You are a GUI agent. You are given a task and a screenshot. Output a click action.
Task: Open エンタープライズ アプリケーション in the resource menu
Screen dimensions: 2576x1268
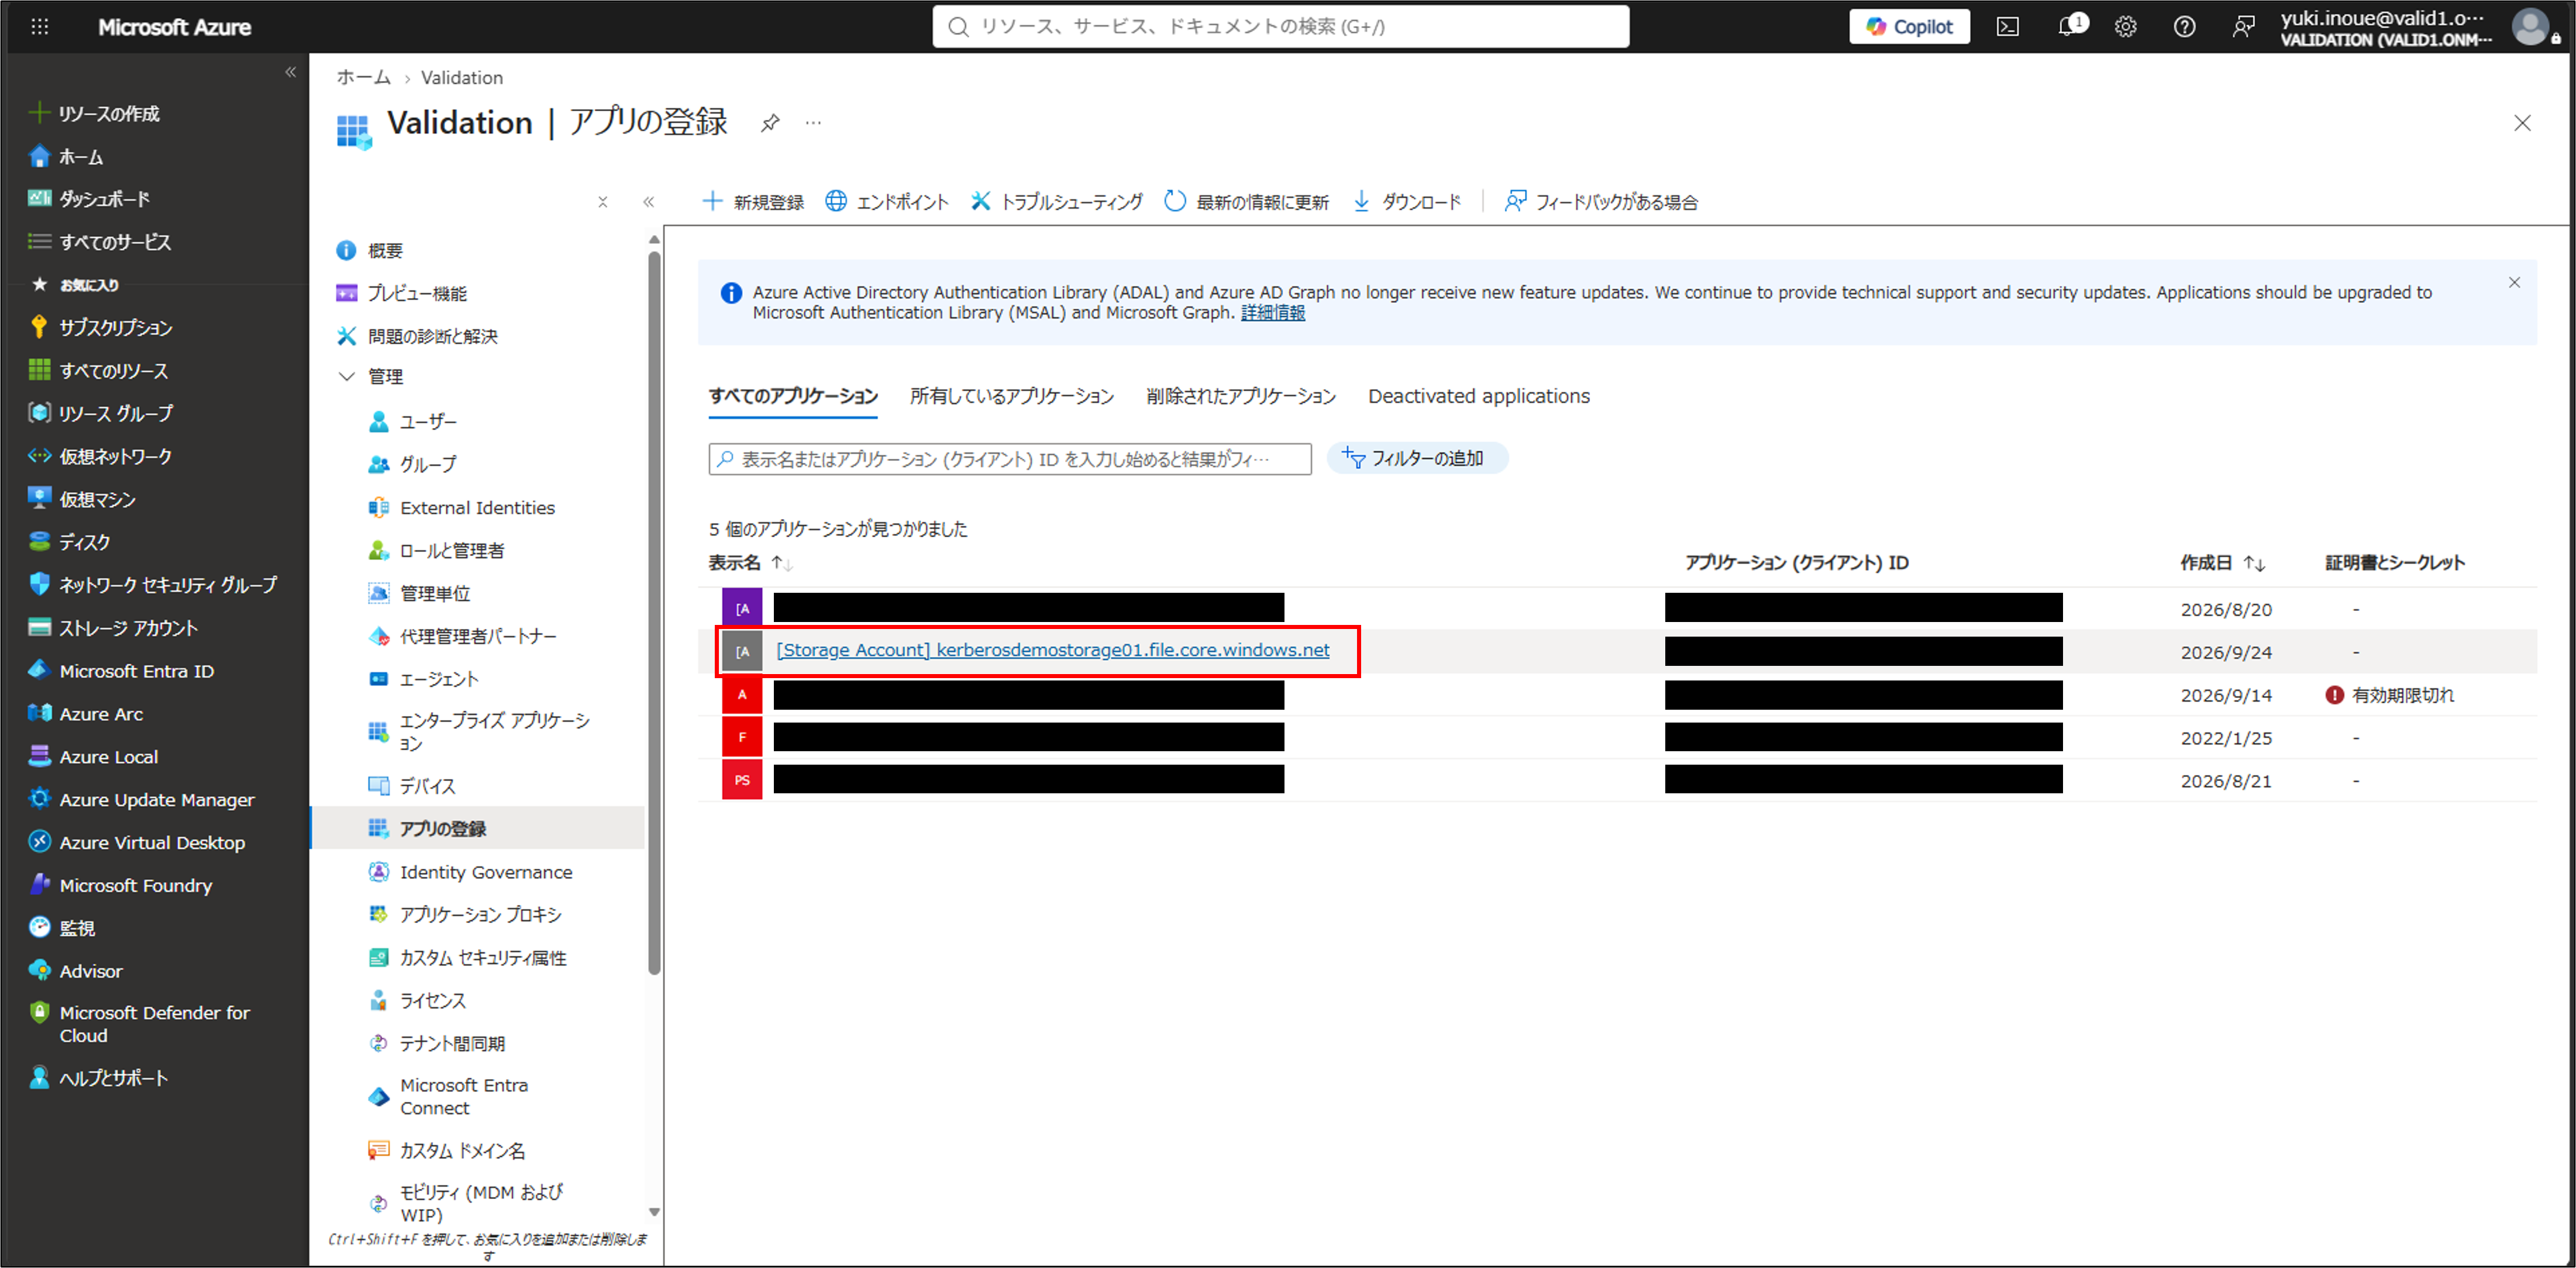pos(480,731)
